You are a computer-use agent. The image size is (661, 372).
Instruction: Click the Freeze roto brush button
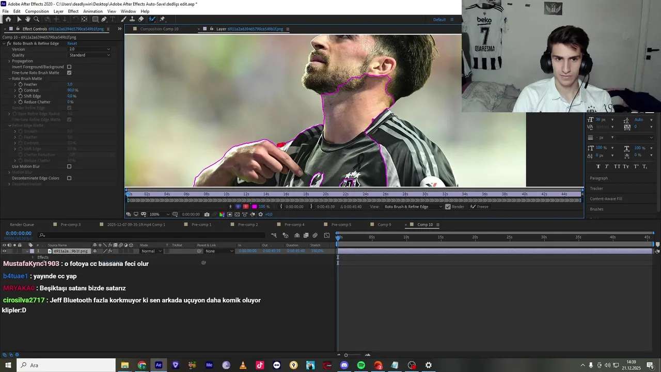(479, 207)
